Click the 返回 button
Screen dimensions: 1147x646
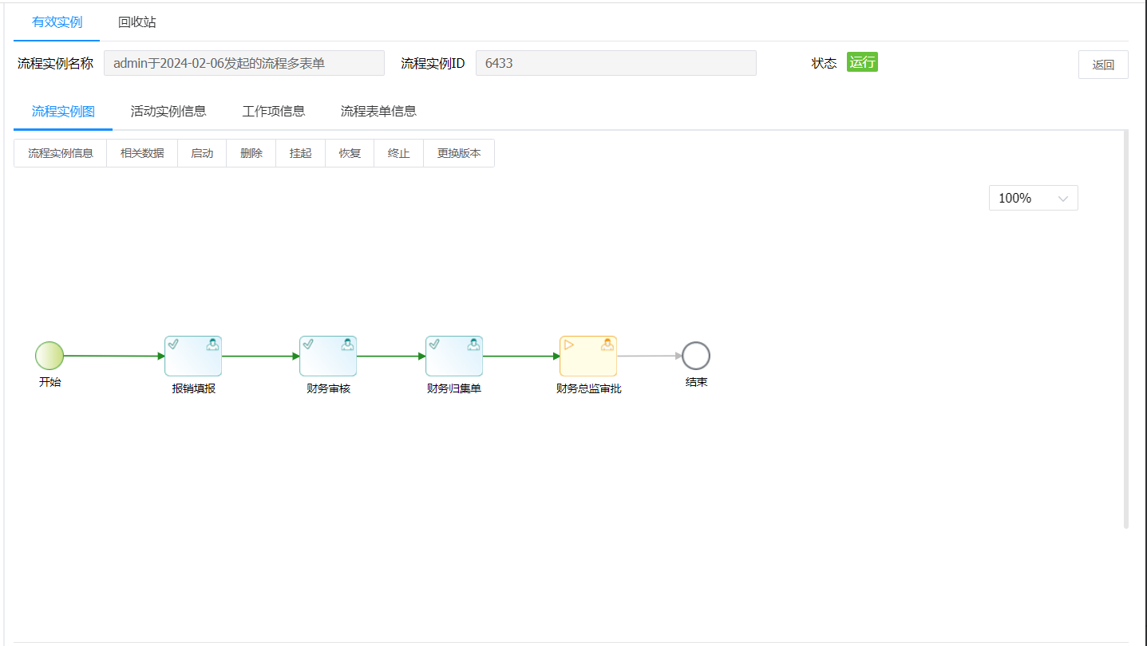(x=1103, y=64)
